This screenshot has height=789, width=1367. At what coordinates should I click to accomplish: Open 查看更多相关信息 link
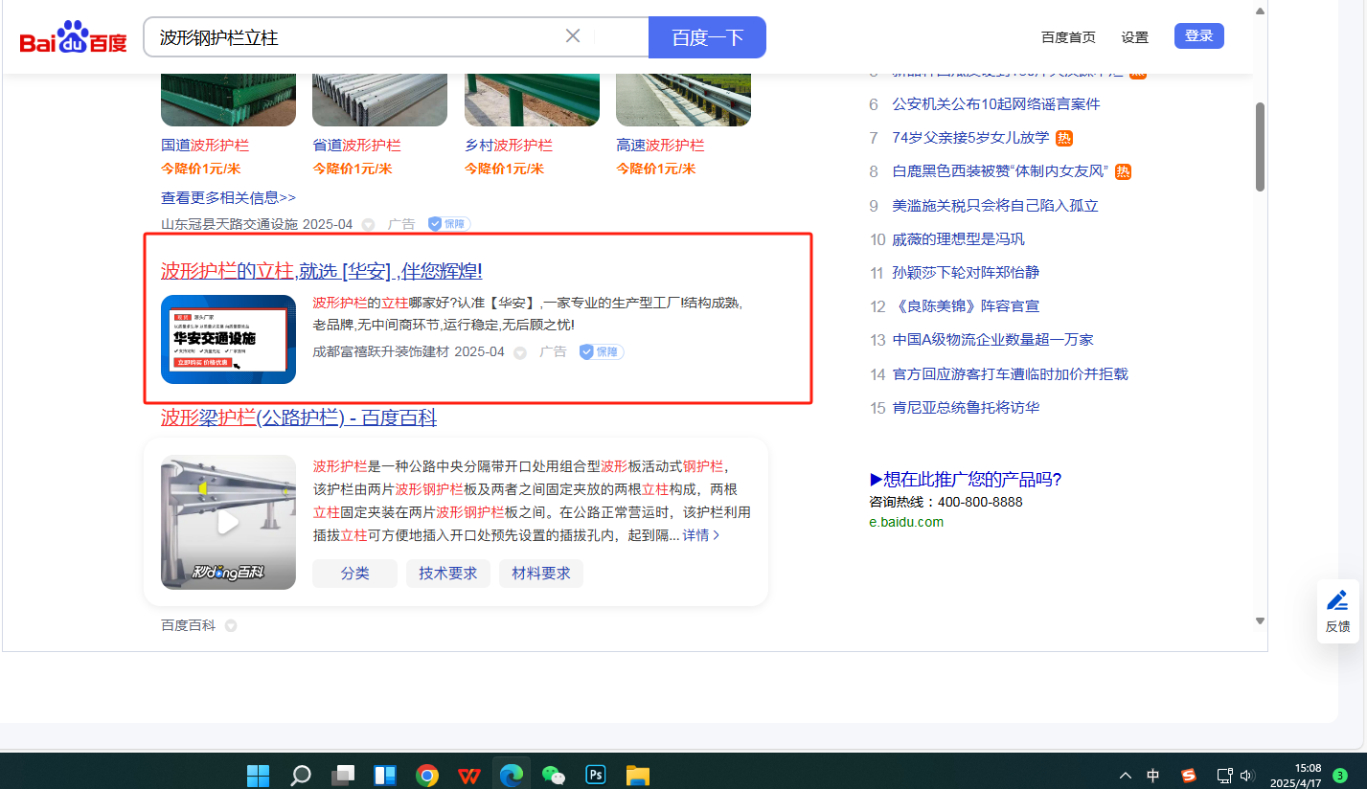(228, 197)
